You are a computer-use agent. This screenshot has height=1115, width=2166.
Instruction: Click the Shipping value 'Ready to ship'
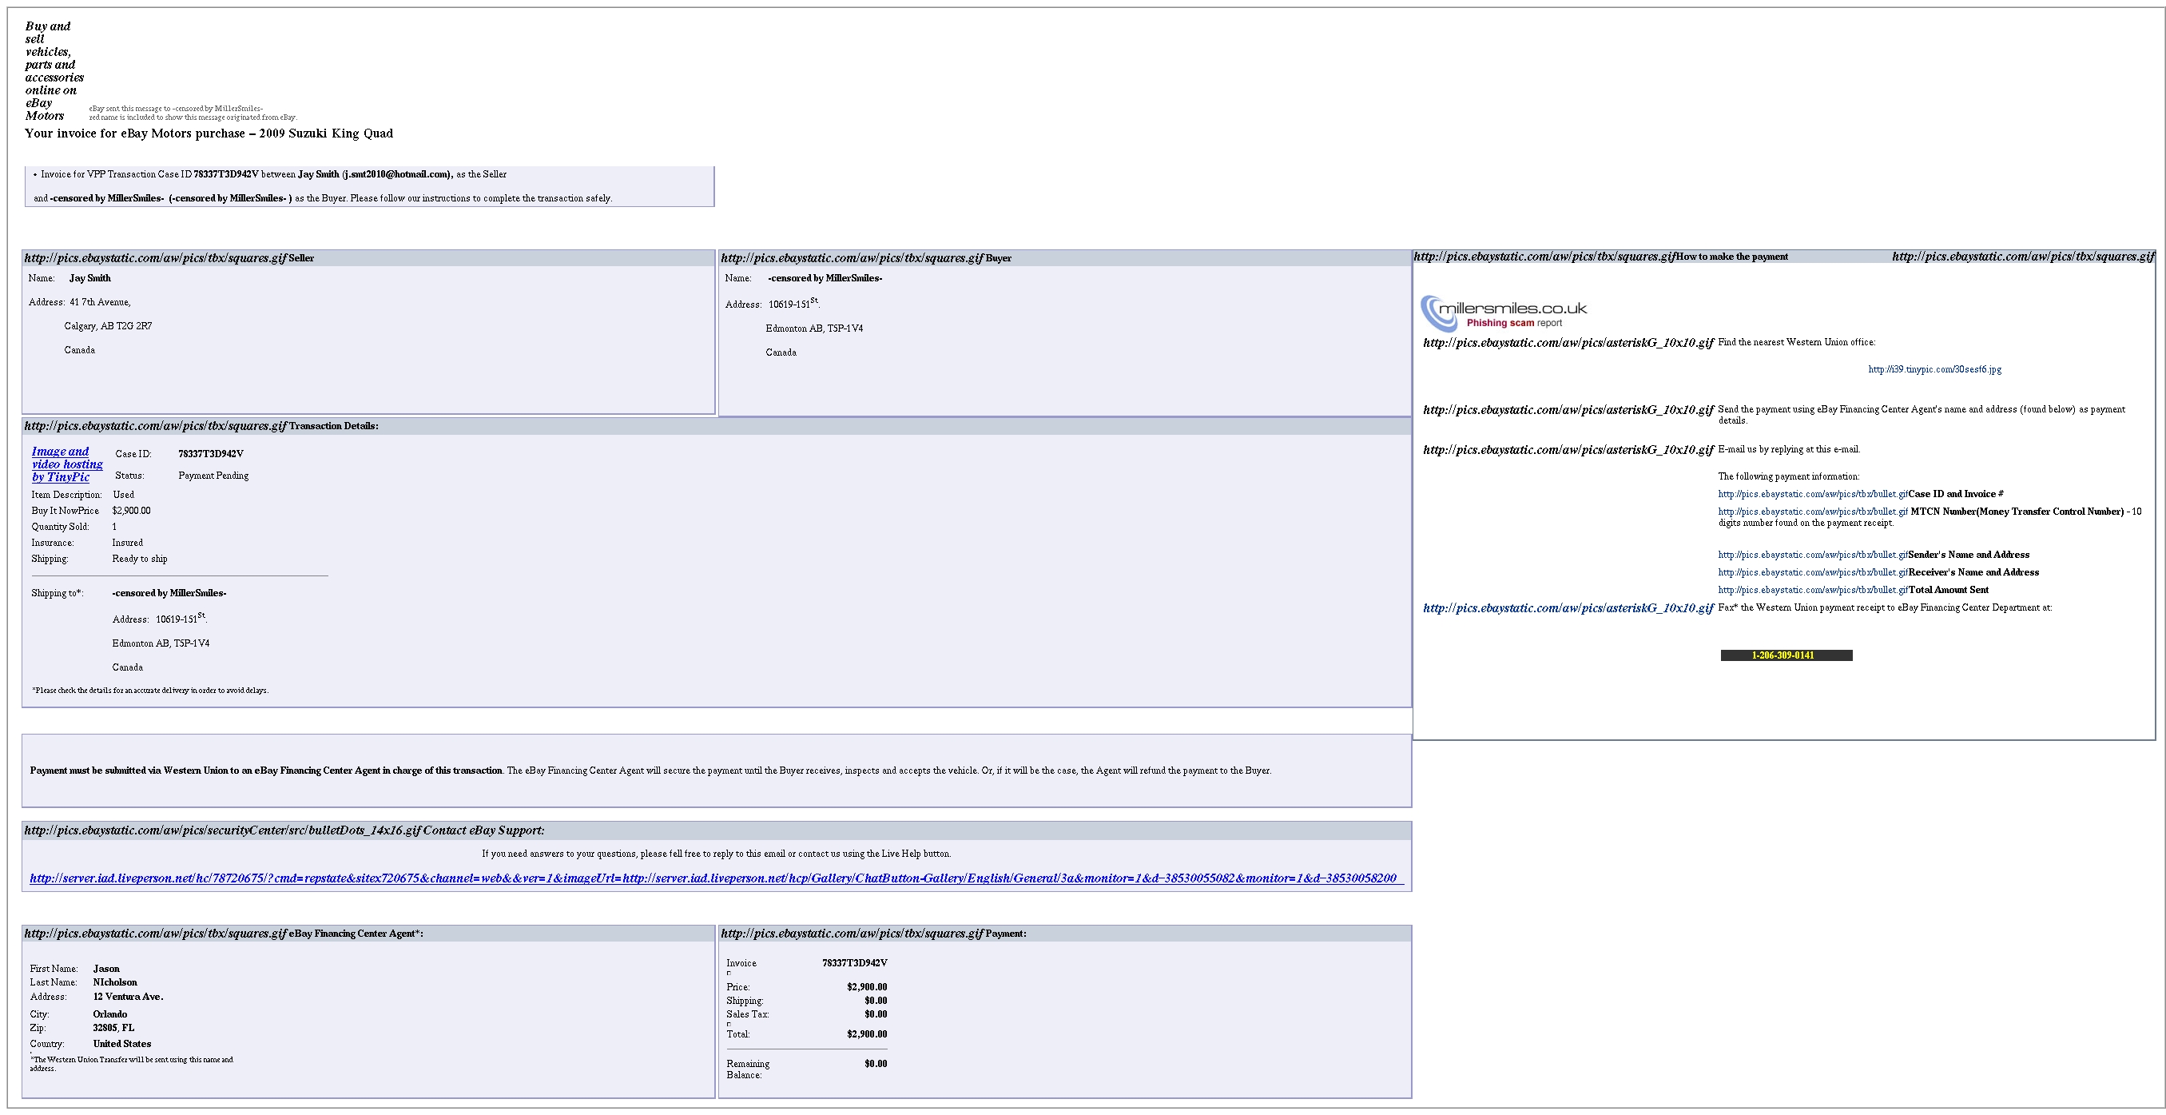pos(140,559)
